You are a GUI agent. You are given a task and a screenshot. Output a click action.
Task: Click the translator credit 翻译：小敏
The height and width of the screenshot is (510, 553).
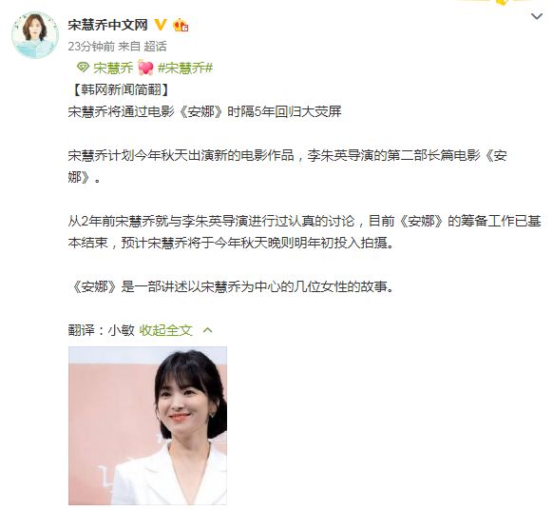(x=102, y=330)
